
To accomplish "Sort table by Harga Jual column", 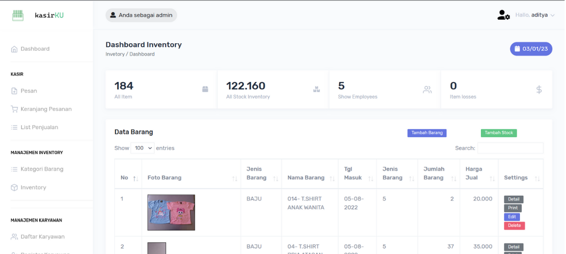I will (x=492, y=179).
